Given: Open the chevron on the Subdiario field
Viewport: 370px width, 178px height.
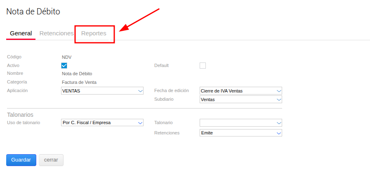Looking at the screenshot, I should pos(279,99).
